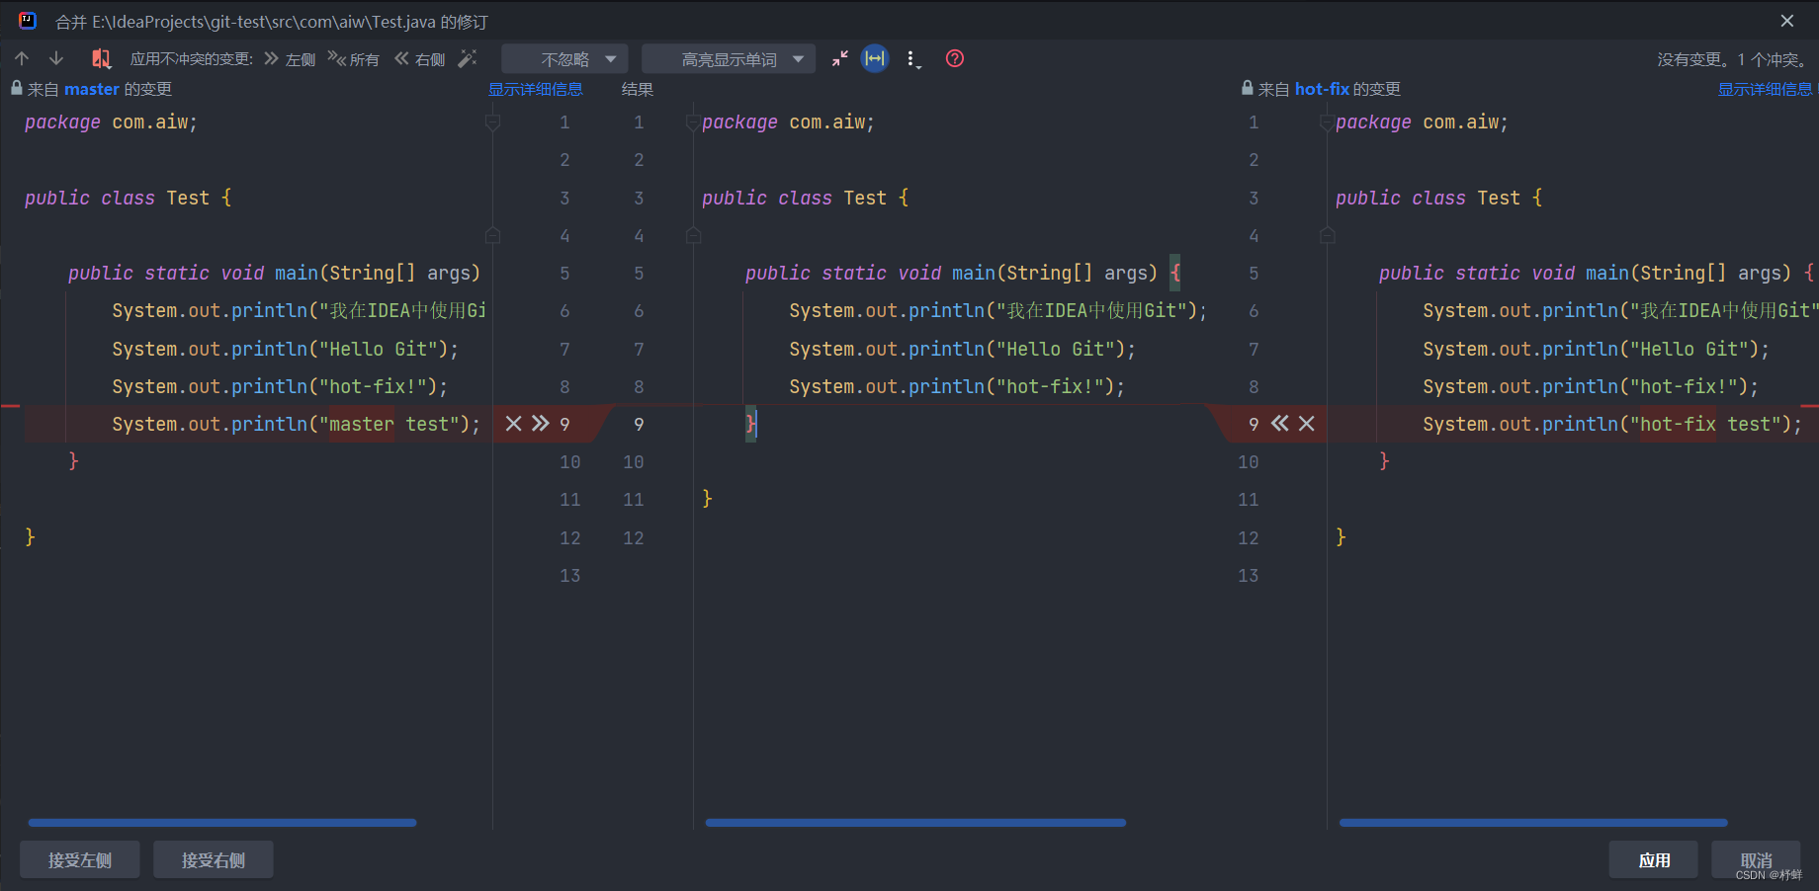Click the 结果 column header label
This screenshot has width=1819, height=891.
click(x=638, y=89)
